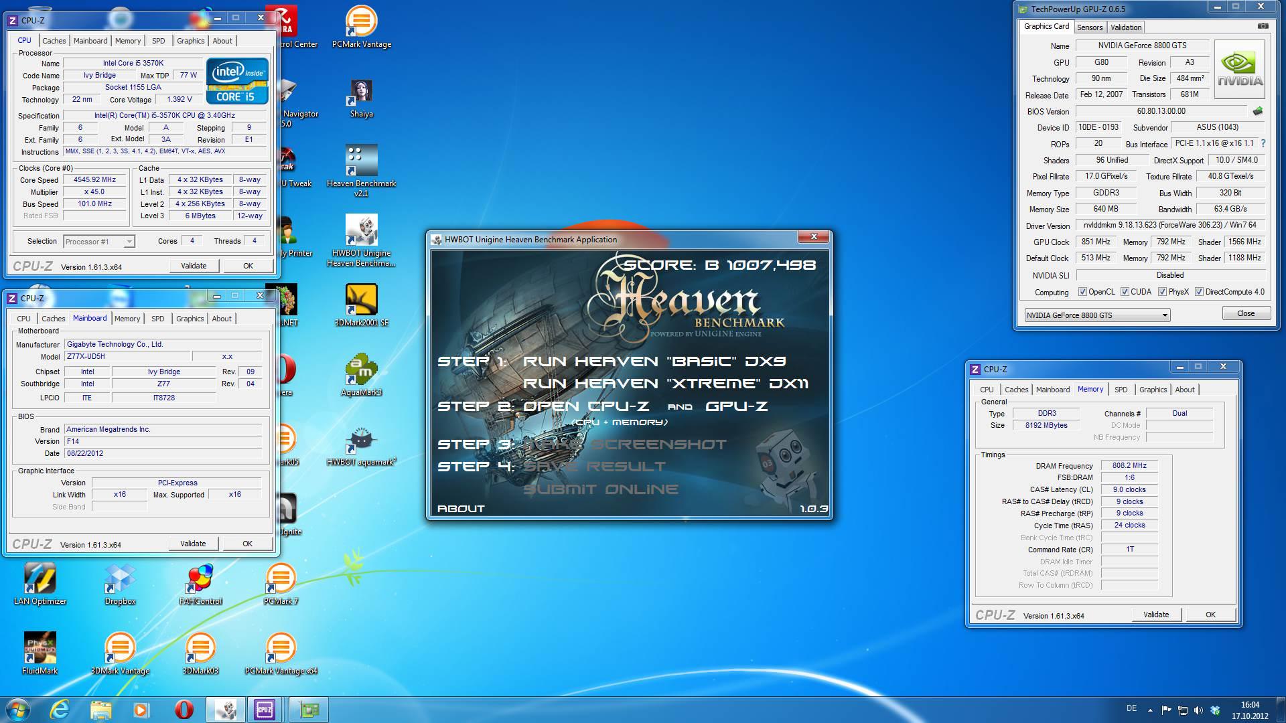Screen dimensions: 1286x723
Task: Open Windows Explorer folder in taskbar
Action: coord(100,709)
